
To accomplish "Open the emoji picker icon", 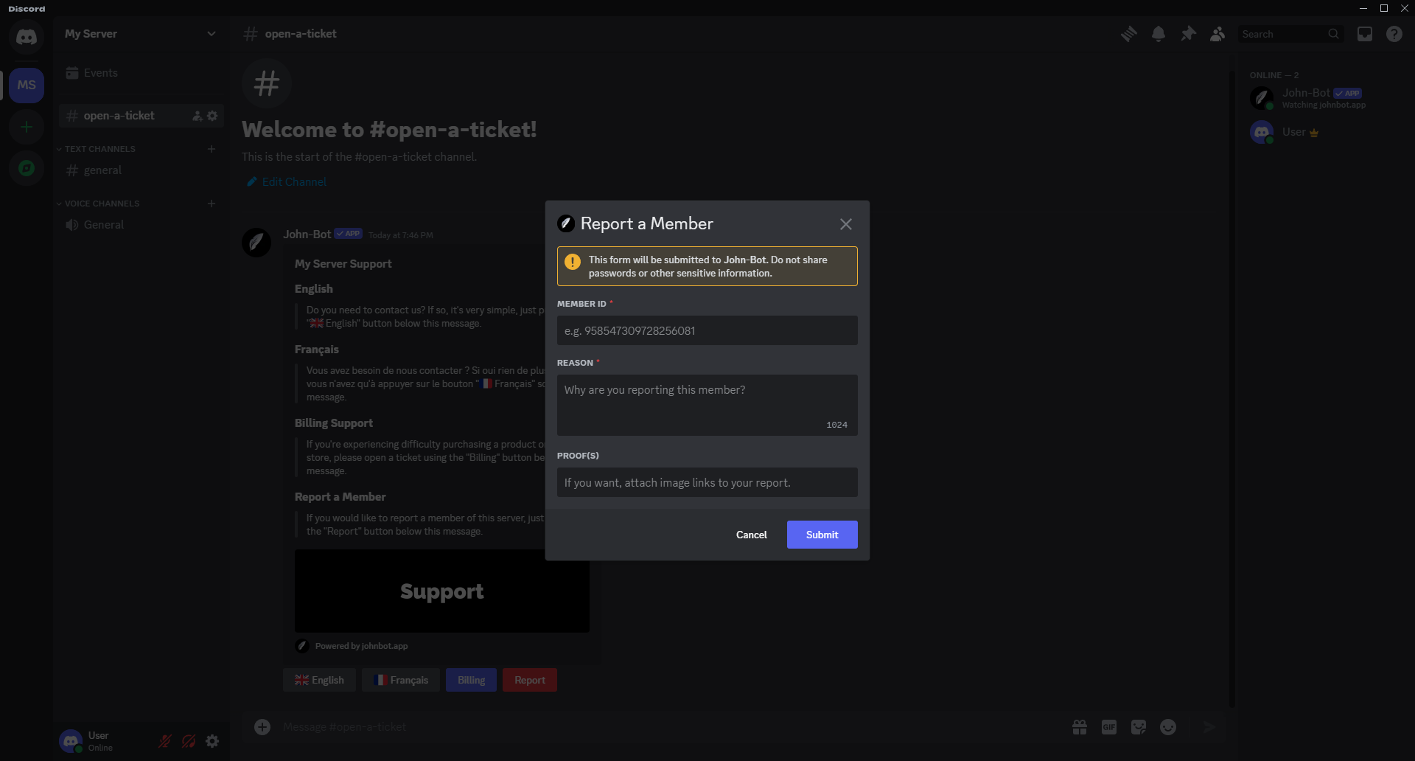I will [x=1168, y=727].
